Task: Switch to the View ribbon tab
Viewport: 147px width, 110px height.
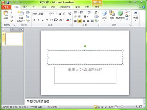Action: point(87,7)
